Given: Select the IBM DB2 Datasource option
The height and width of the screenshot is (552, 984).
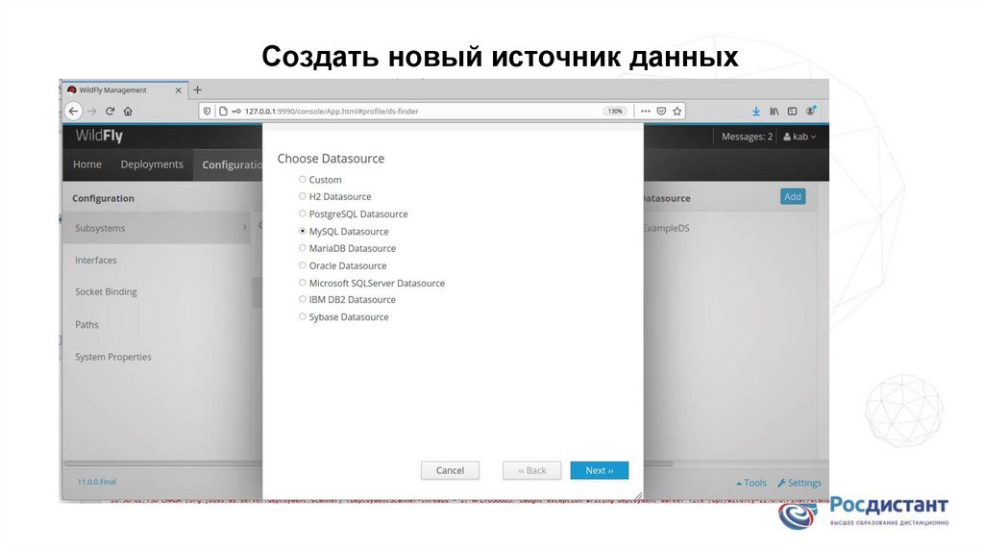Looking at the screenshot, I should tap(303, 299).
